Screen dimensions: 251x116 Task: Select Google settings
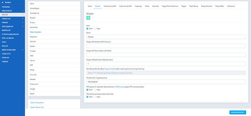(54, 89)
